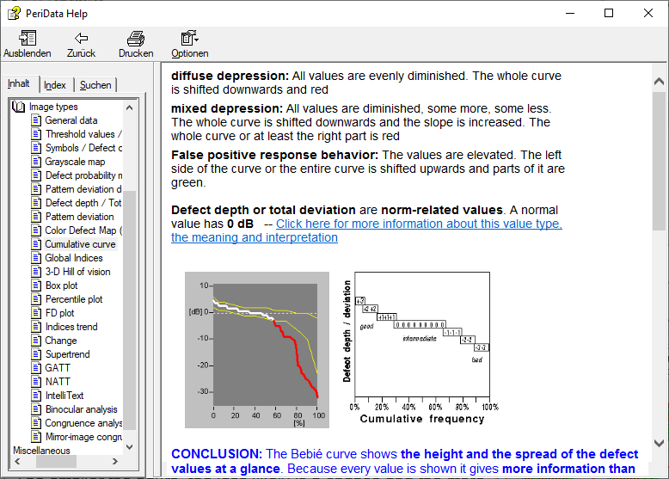This screenshot has height=479, width=669.
Task: Print the topic with the Drucken icon
Action: [x=136, y=39]
